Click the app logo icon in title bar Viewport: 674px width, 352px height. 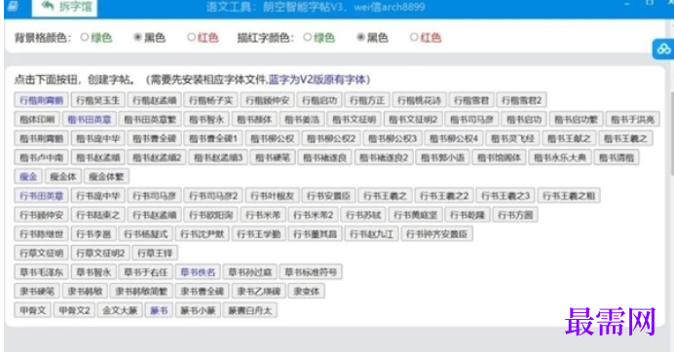13,6
